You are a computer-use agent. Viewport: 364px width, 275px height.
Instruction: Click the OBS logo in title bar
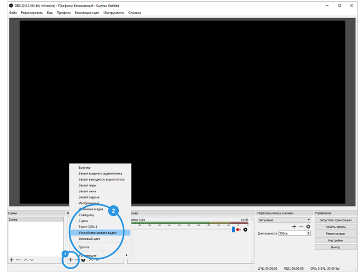tap(11, 6)
